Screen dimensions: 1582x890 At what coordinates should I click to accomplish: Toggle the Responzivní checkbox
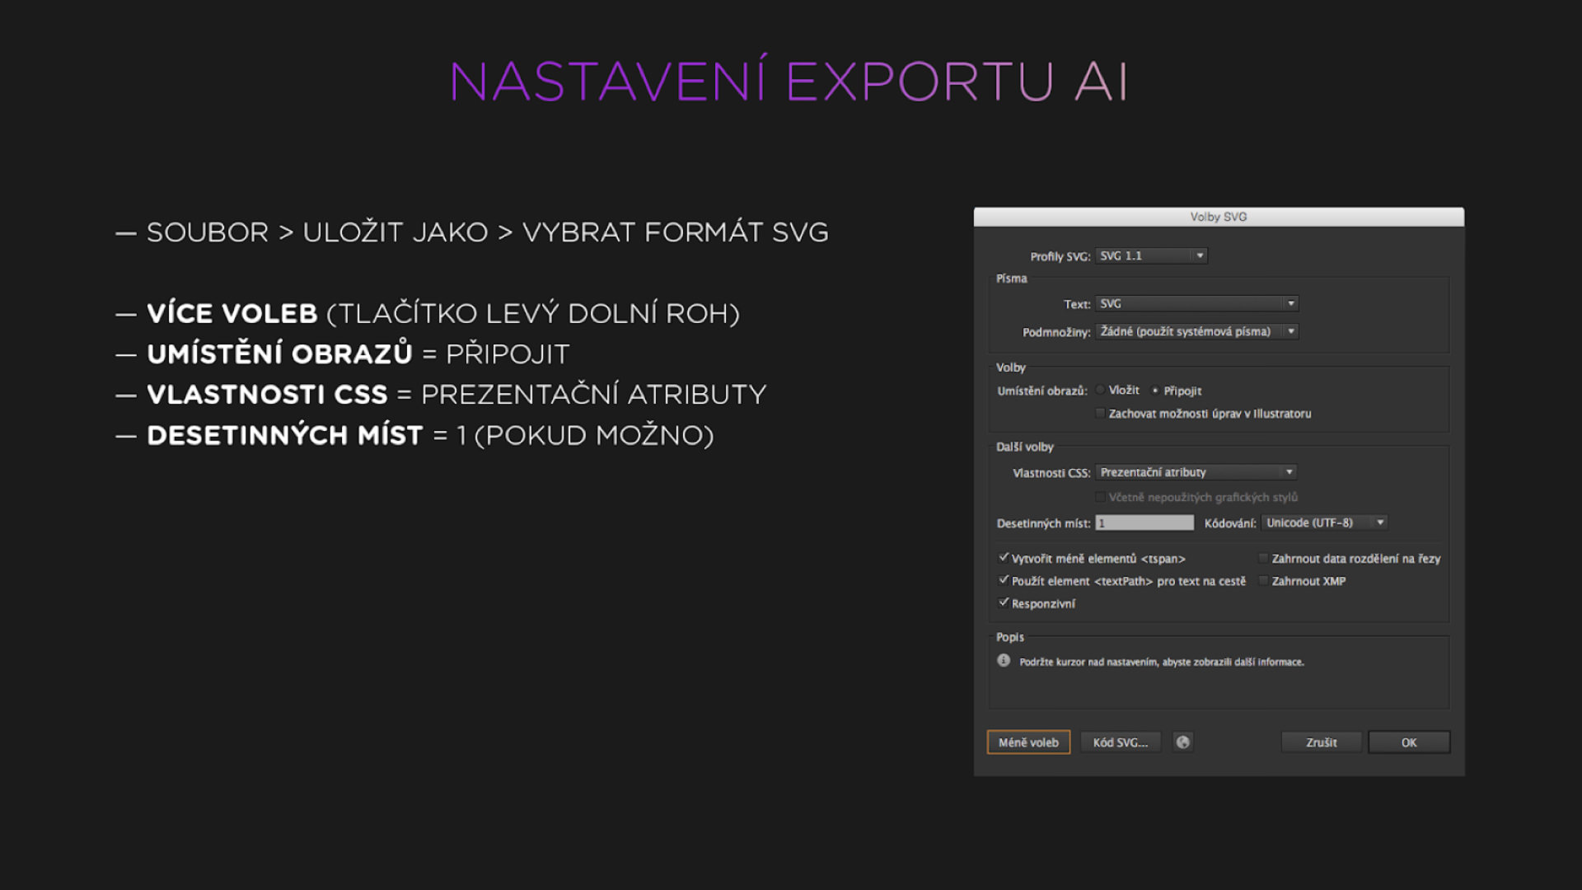pos(1004,602)
